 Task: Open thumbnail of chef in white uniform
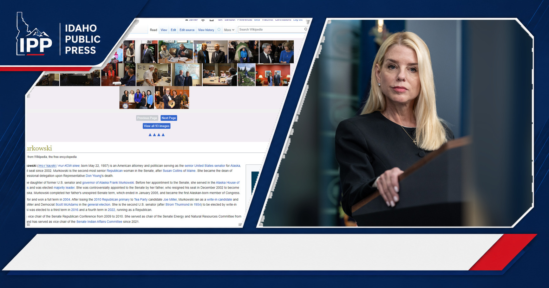[154, 75]
